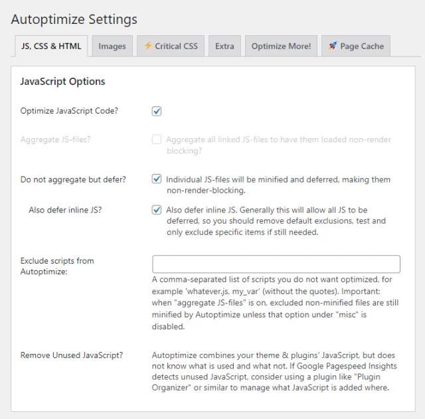Click the Autoptimize Settings page title

pos(74,19)
